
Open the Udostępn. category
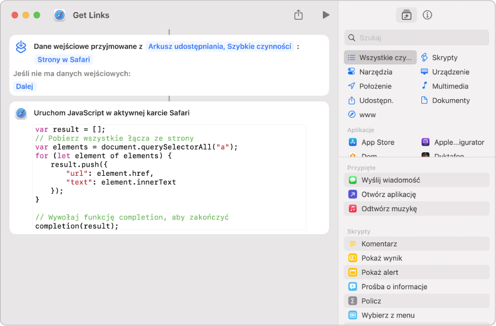click(x=370, y=101)
